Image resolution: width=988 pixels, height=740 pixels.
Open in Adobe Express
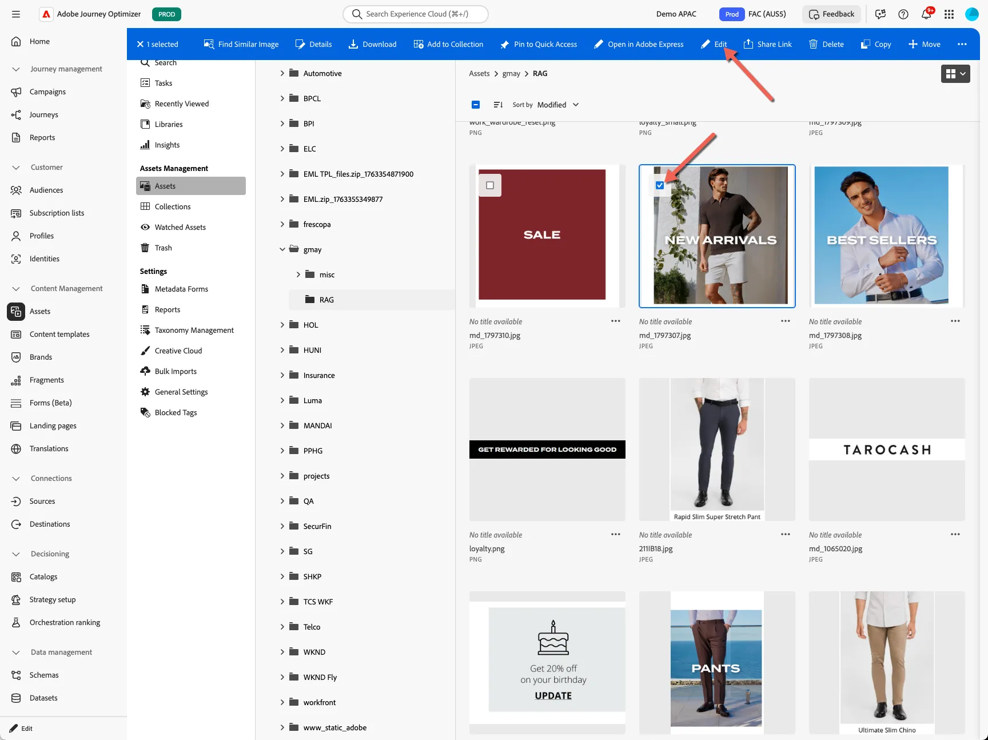point(639,44)
